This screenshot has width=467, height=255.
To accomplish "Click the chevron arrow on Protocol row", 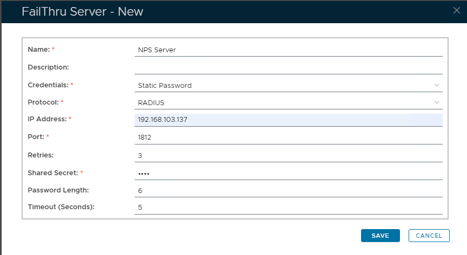I will [x=437, y=102].
